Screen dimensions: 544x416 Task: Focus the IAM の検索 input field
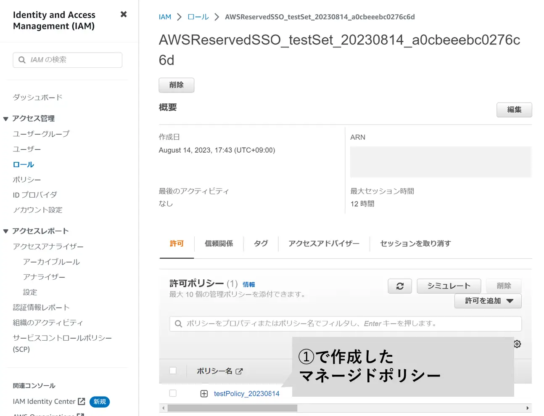[68, 60]
